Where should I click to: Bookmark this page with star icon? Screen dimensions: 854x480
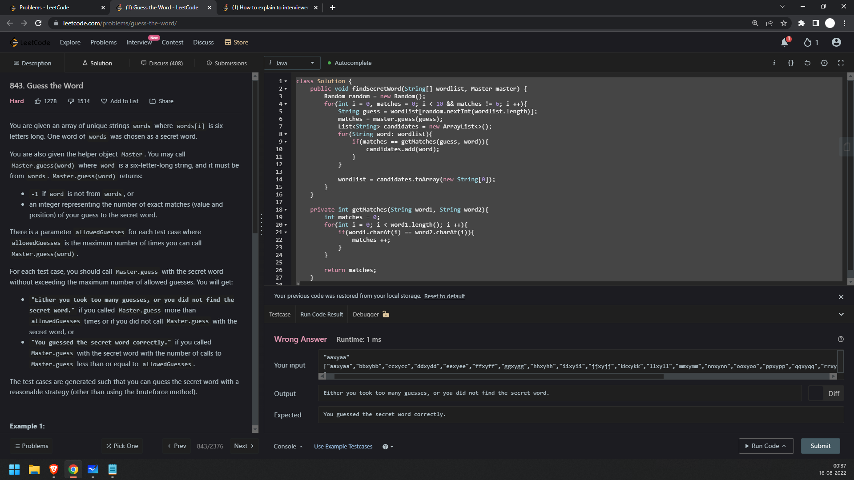[784, 23]
